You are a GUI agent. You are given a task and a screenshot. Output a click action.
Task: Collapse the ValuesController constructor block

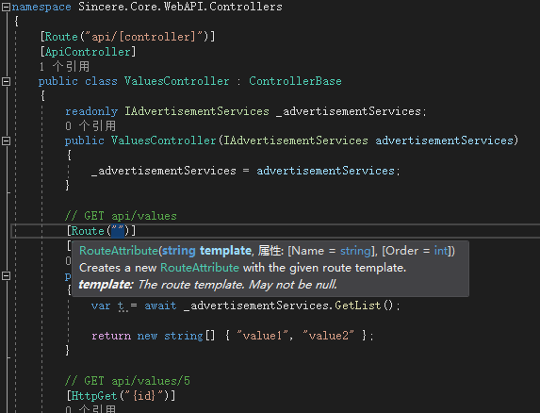click(6, 140)
